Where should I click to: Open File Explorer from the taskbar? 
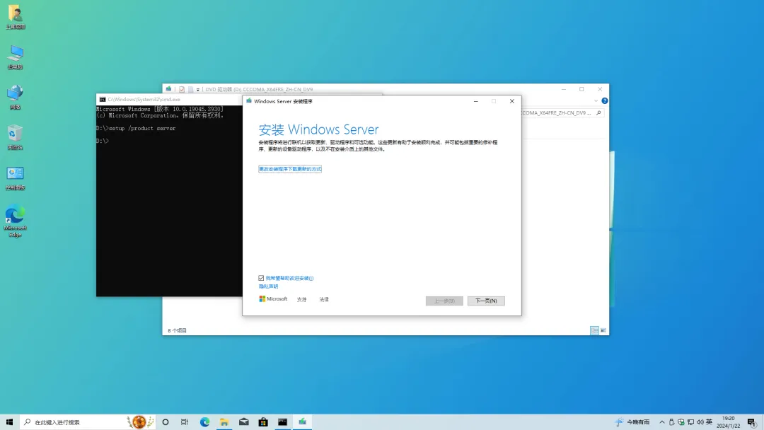[224, 423]
